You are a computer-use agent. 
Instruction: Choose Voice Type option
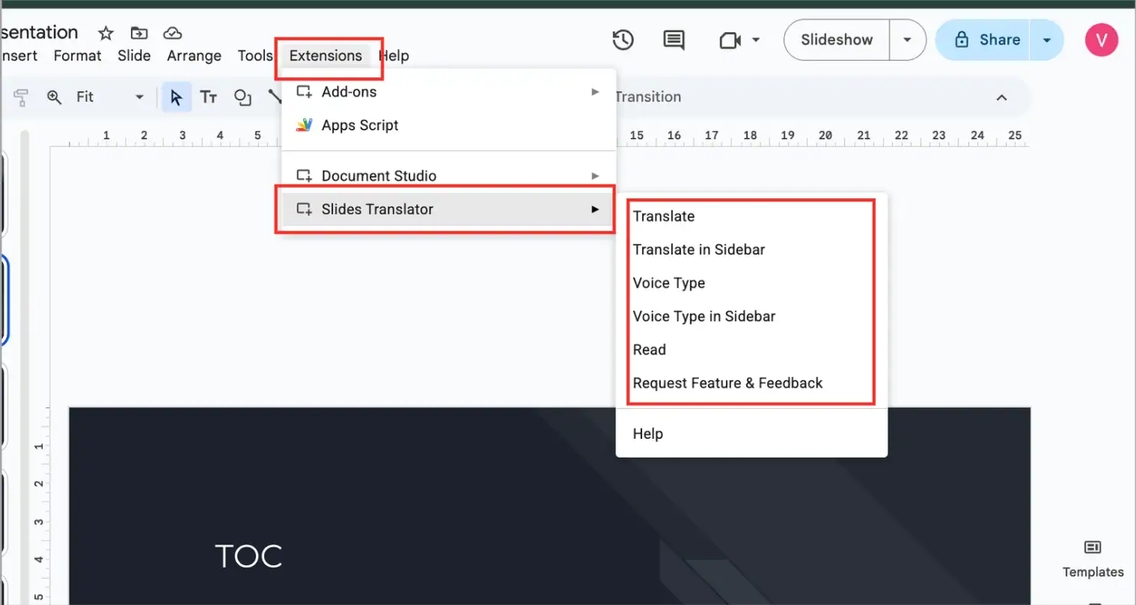752,283
